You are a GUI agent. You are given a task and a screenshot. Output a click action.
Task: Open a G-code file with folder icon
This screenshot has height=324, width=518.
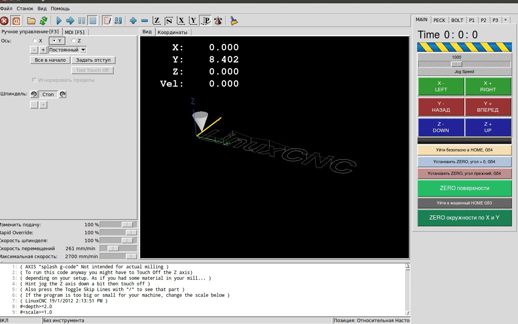[31, 21]
